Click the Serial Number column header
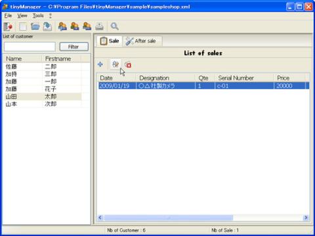The height and width of the screenshot is (236, 315). 244,78
